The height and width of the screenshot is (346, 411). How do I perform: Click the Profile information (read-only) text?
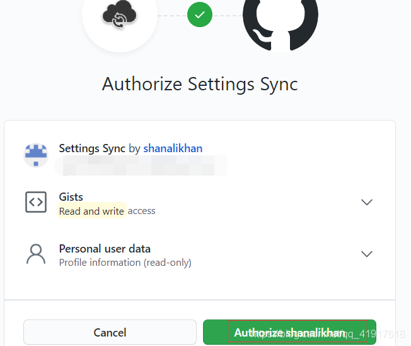point(125,263)
